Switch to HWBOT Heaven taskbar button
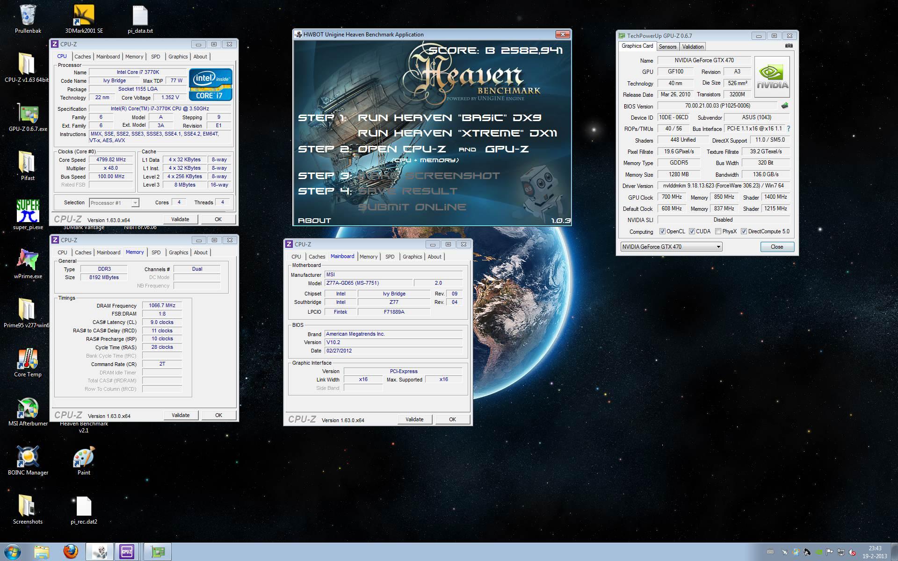 click(100, 552)
